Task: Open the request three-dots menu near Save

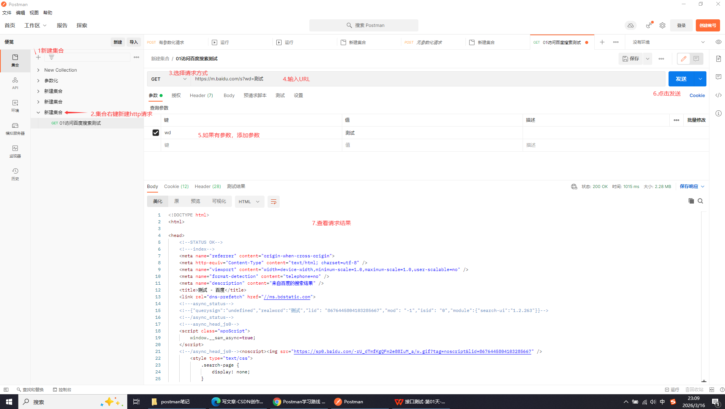Action: (x=661, y=59)
